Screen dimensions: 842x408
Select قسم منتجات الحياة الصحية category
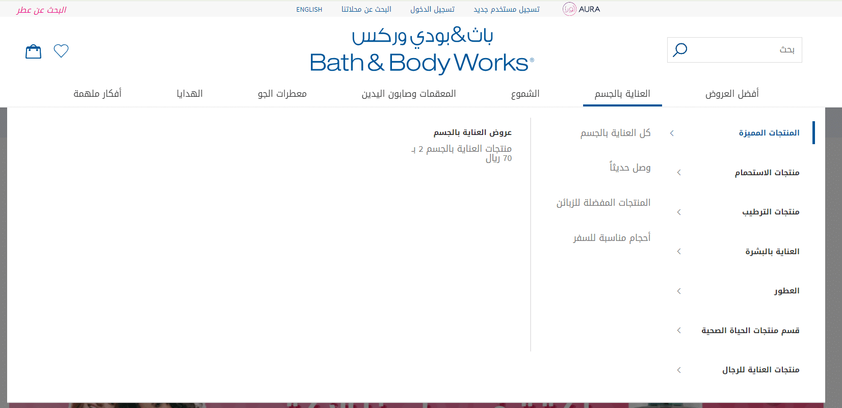750,331
